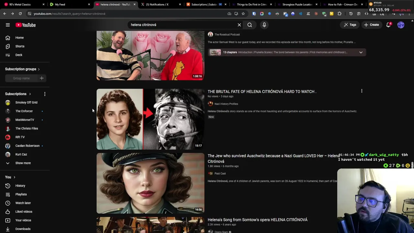Expand the 13 chapters dropdown arrow
Image resolution: width=414 pixels, height=233 pixels.
tap(361, 52)
